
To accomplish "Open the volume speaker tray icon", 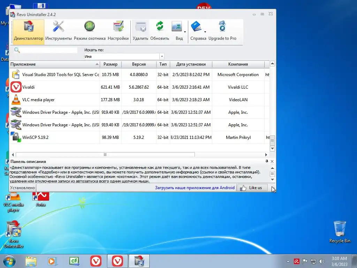I will pyautogui.click(x=322, y=261).
